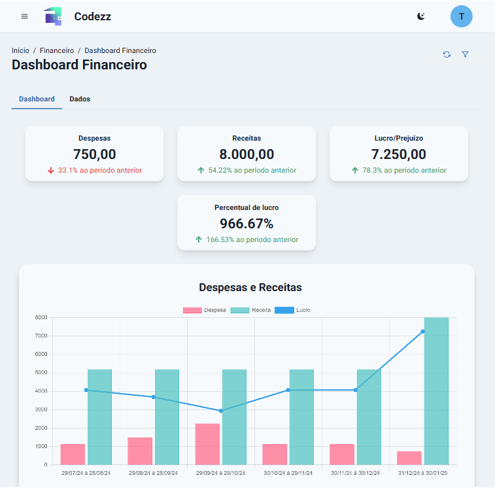Open the user avatar T menu
This screenshot has width=495, height=488.
tap(462, 16)
